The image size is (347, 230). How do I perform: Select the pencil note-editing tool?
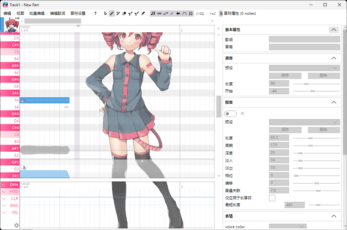click(111, 13)
